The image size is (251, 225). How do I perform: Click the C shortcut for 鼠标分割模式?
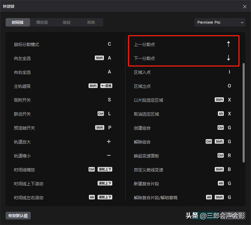point(109,44)
